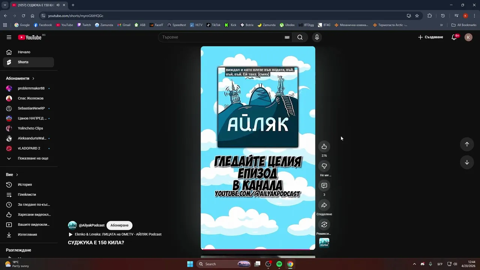This screenshot has width=480, height=270.
Task: Open История in the sidebar
Action: (28, 184)
